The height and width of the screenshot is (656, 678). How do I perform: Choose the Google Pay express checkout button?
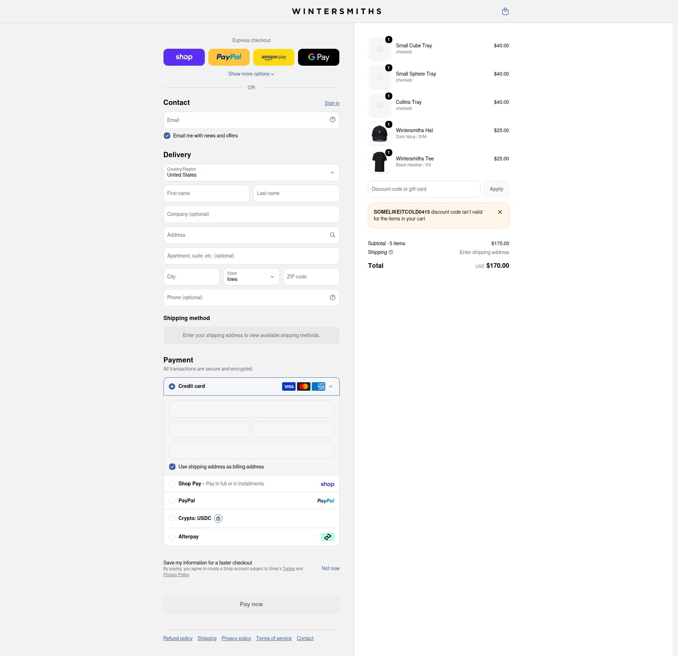point(319,57)
